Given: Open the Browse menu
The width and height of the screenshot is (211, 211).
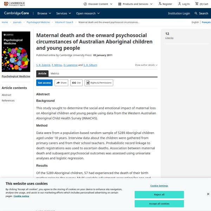Looking at the screenshot, I should pos(44,13).
